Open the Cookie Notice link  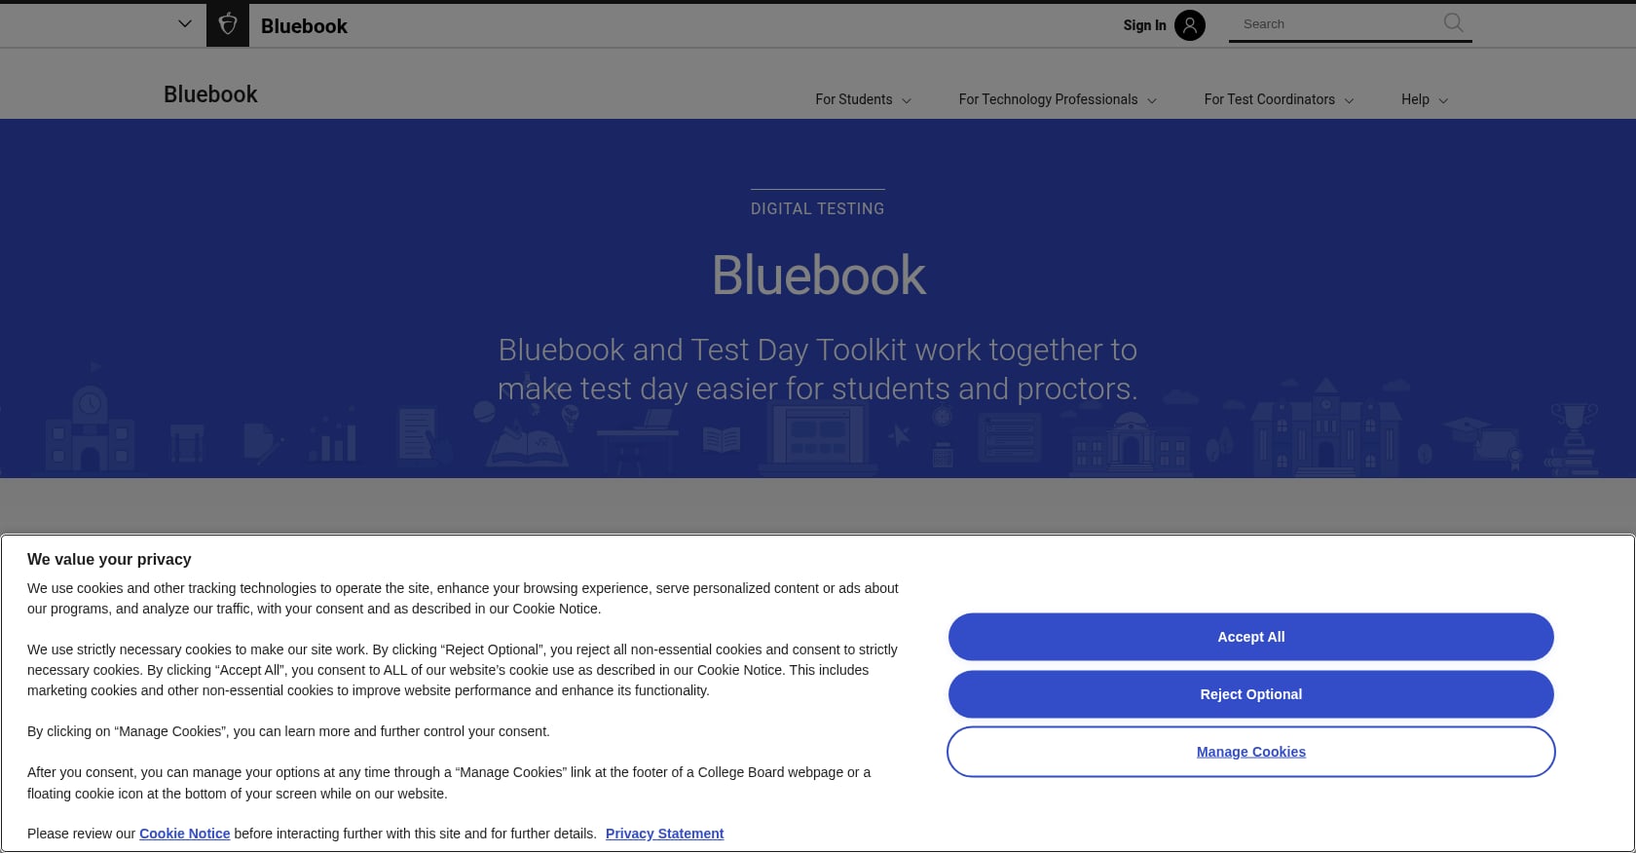point(184,834)
